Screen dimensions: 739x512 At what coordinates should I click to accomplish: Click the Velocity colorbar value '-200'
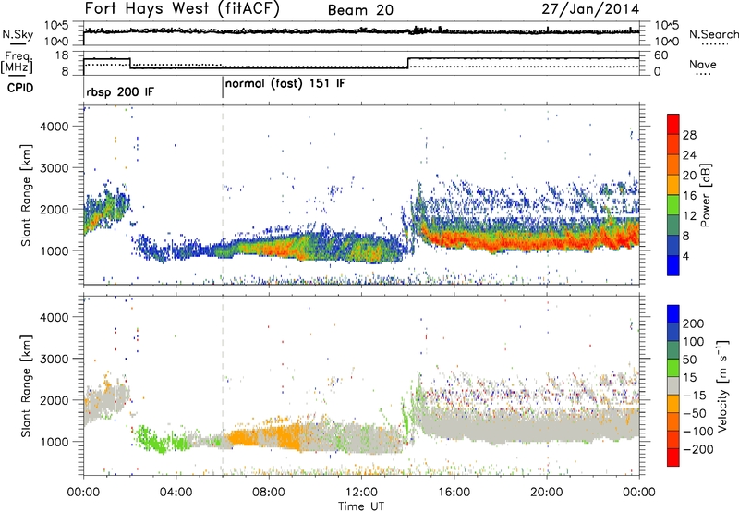697,449
